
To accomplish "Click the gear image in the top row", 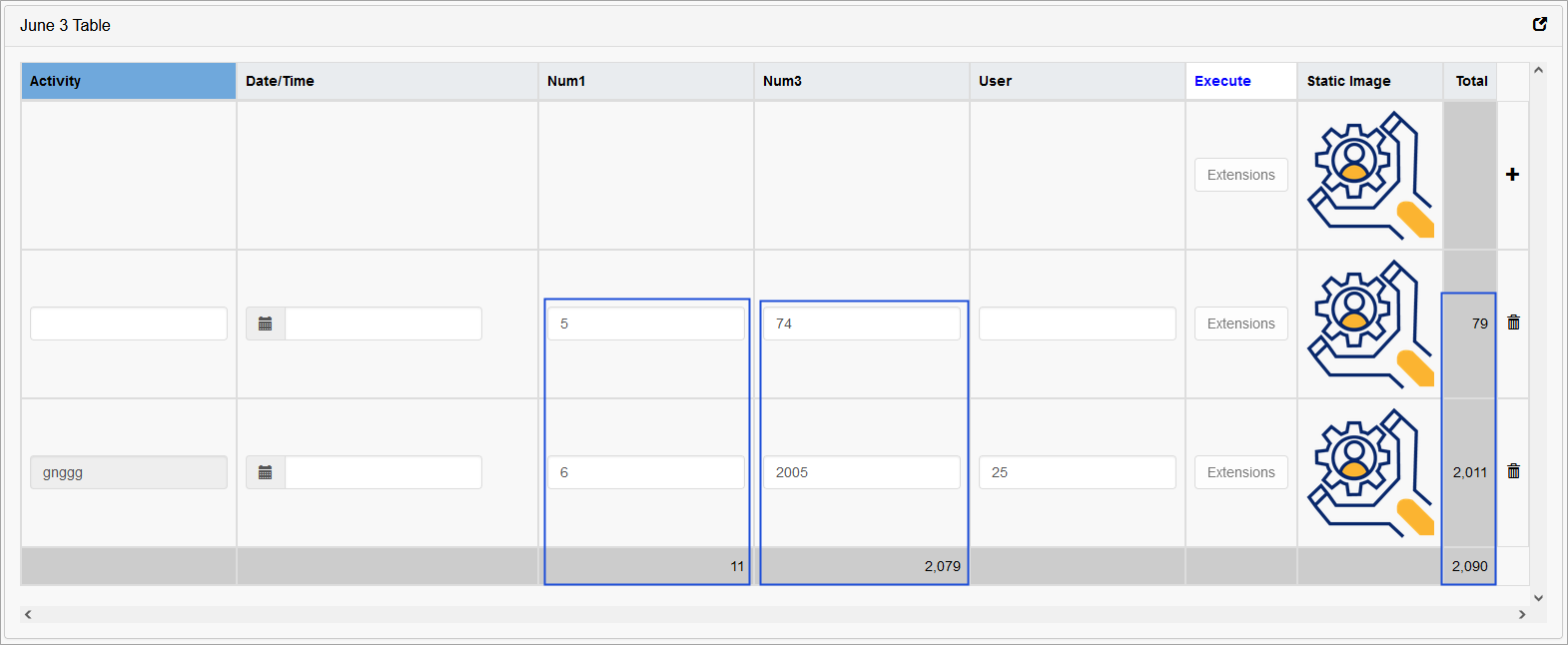I will pos(1369,175).
